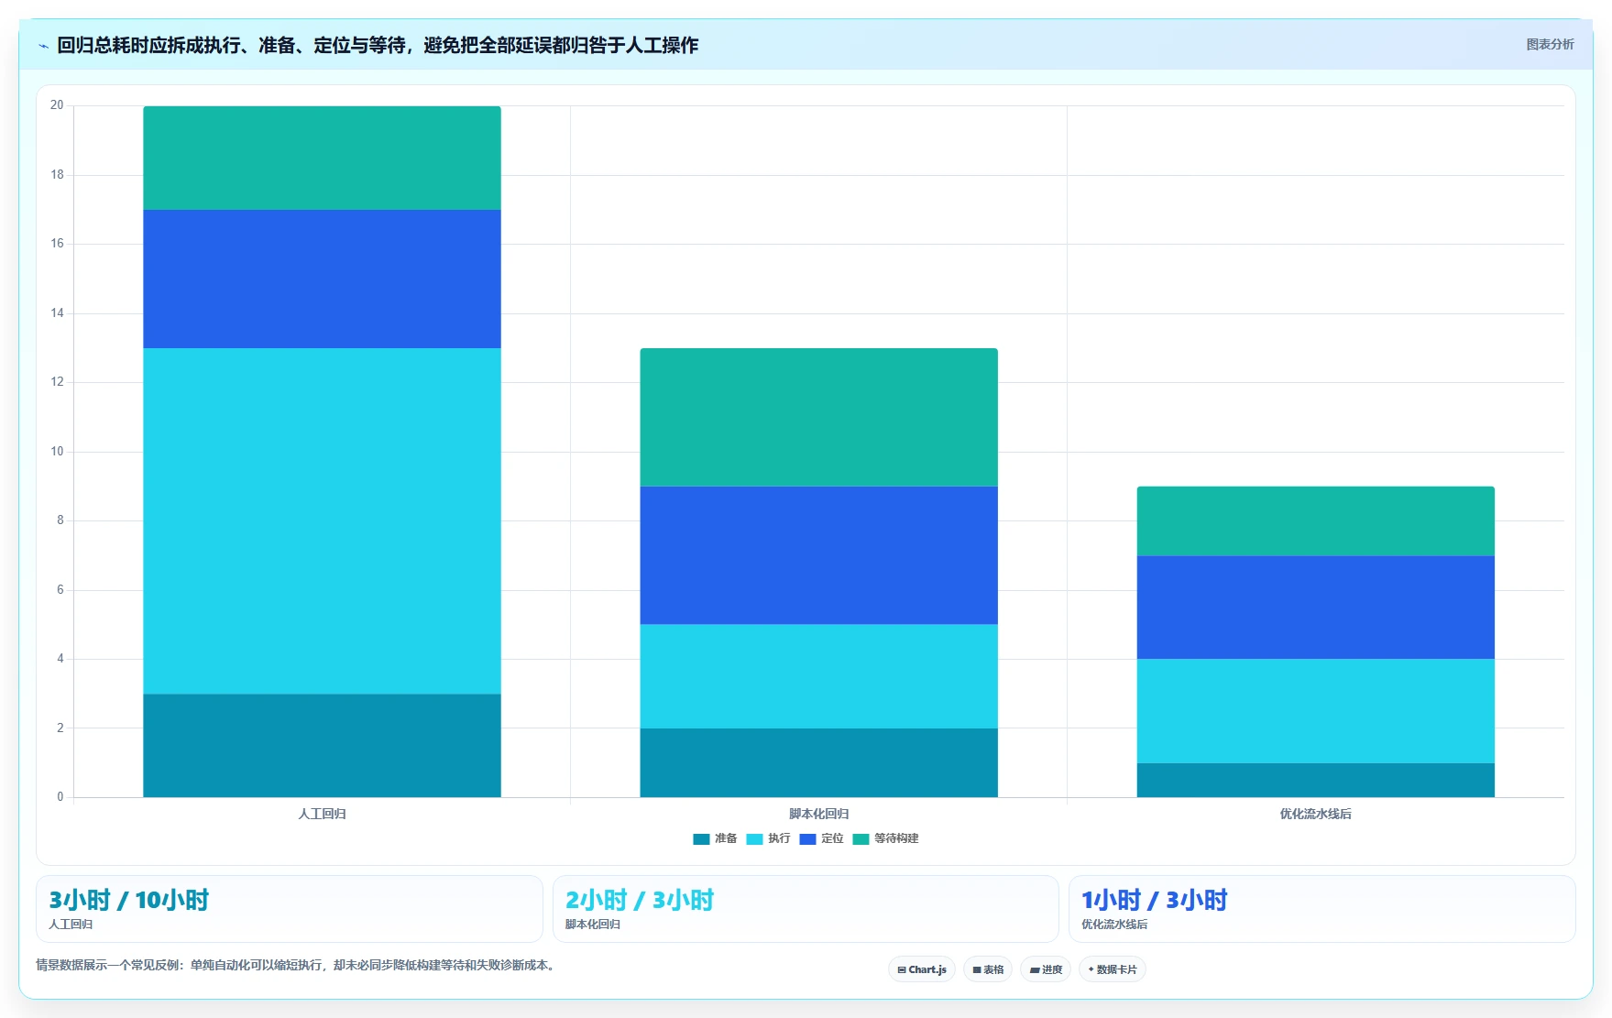Image resolution: width=1612 pixels, height=1018 pixels.
Task: Toggle the 执行 legend color swatch
Action: (754, 839)
